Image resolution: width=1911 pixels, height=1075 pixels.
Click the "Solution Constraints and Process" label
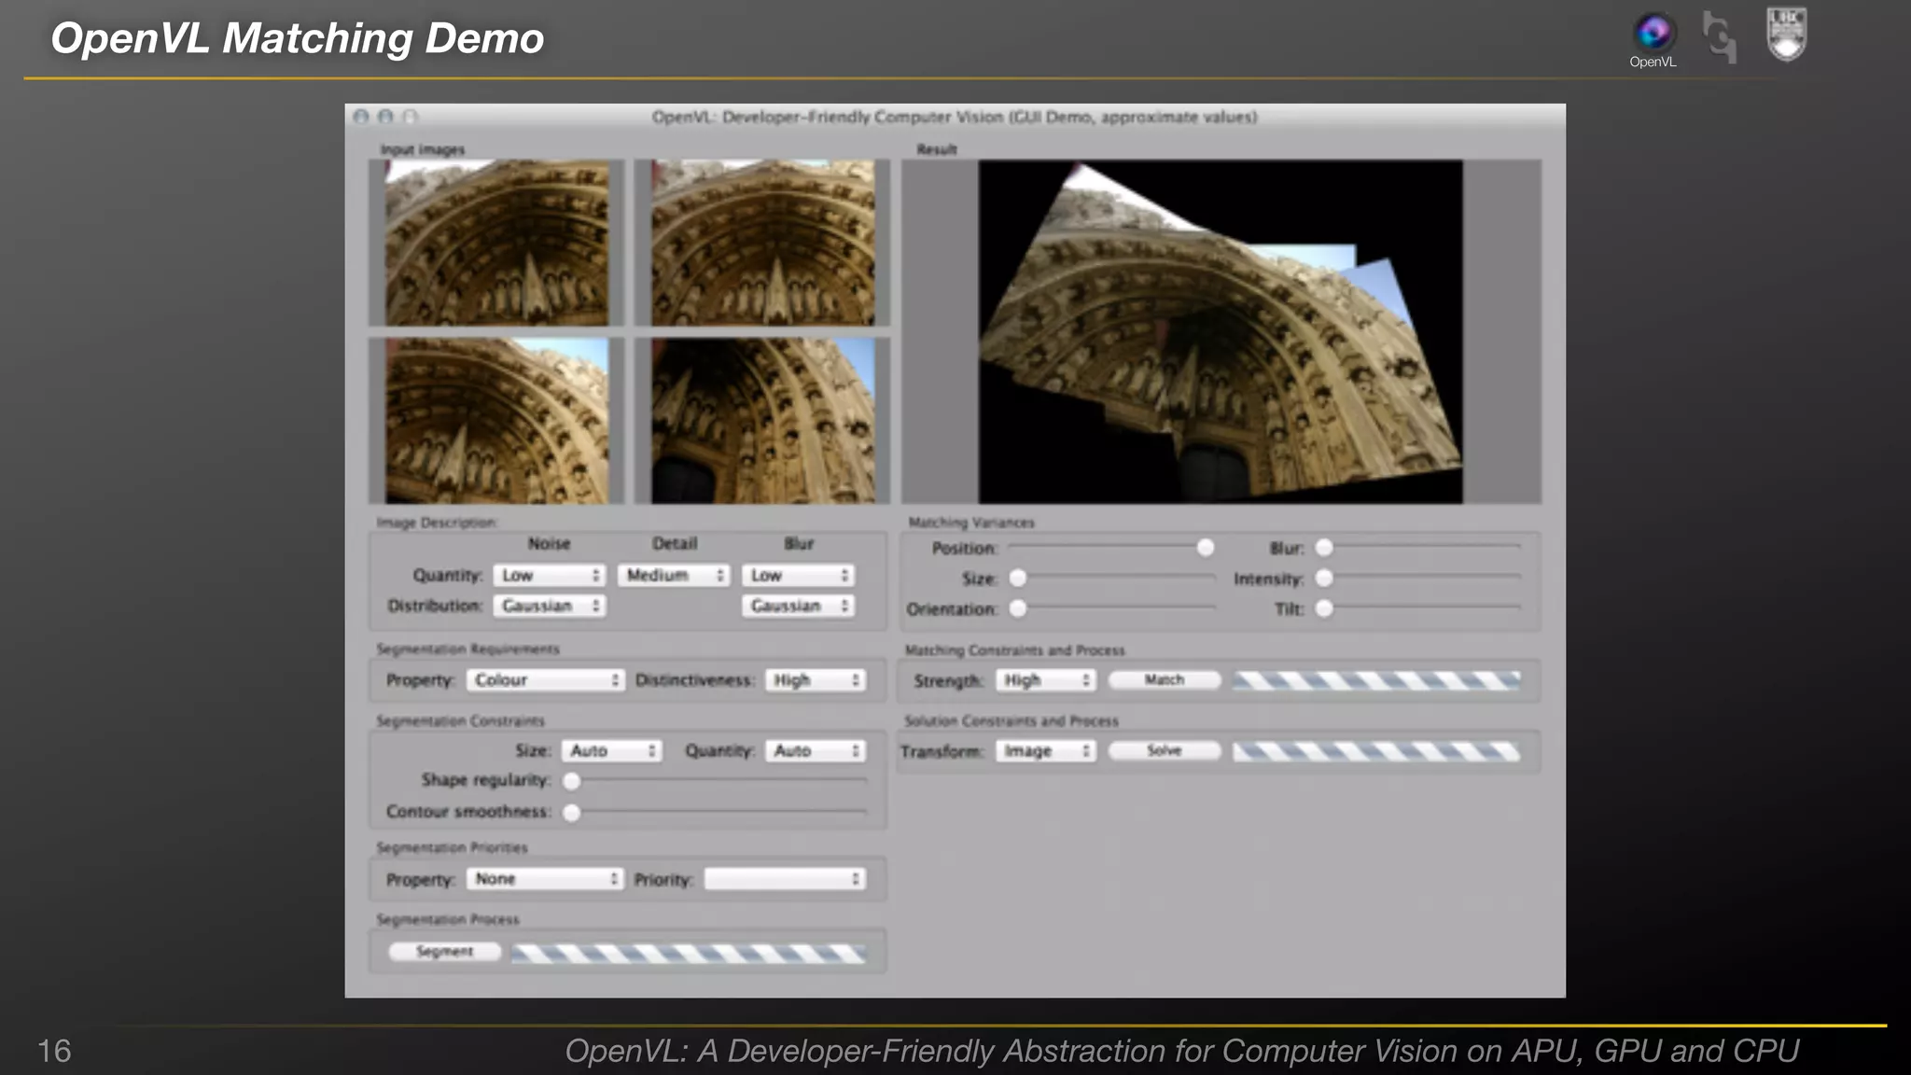coord(1011,720)
